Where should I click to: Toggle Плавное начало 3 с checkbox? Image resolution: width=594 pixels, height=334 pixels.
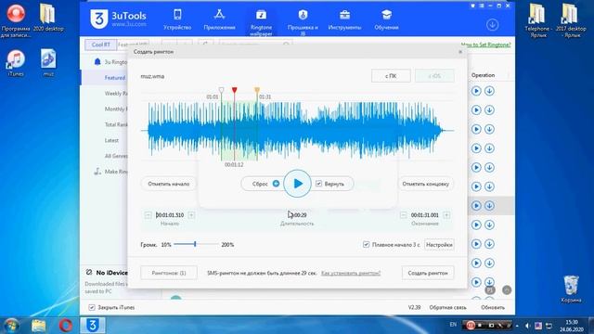(x=366, y=245)
